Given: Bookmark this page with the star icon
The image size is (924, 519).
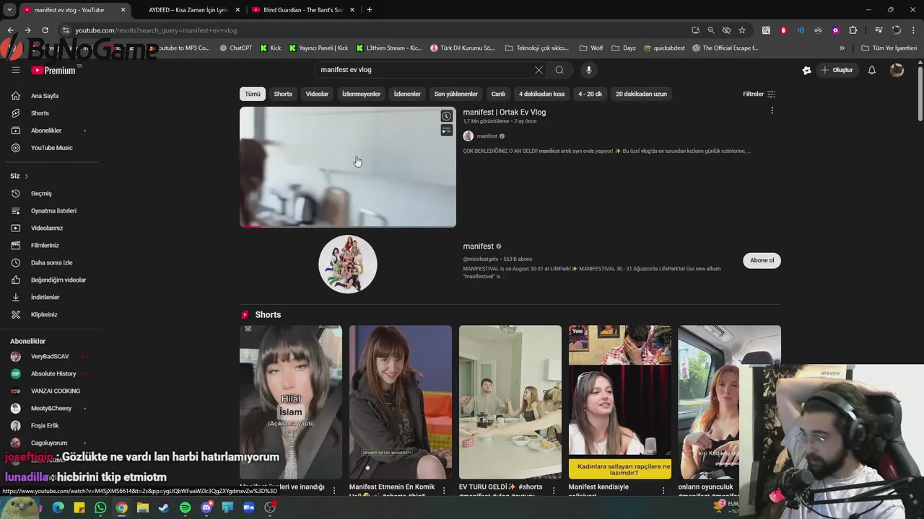Looking at the screenshot, I should point(742,30).
